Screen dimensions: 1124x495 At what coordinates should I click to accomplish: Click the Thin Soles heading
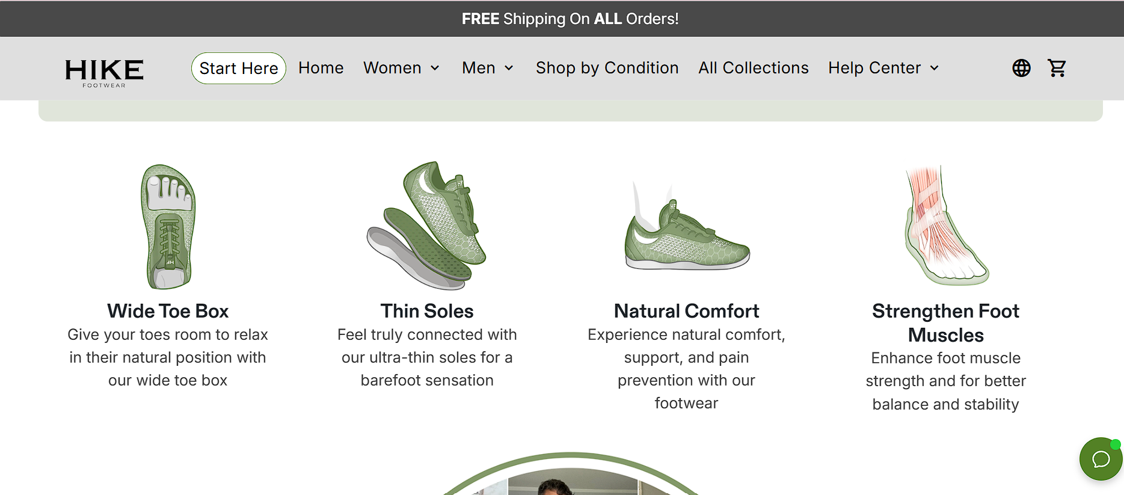427,311
